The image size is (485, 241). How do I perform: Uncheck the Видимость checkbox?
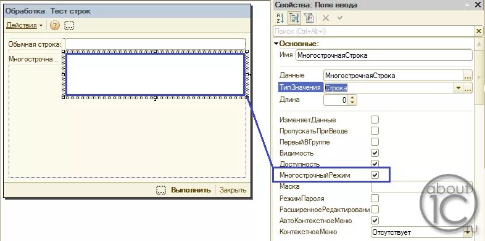tap(375, 153)
